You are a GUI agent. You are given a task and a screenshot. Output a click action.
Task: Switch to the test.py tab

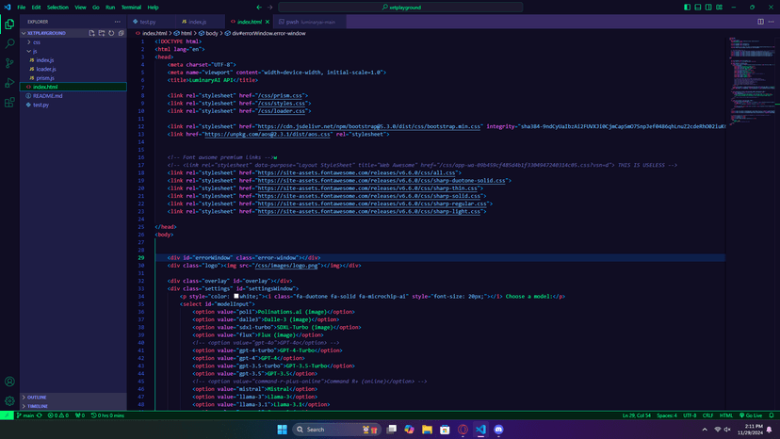[147, 22]
